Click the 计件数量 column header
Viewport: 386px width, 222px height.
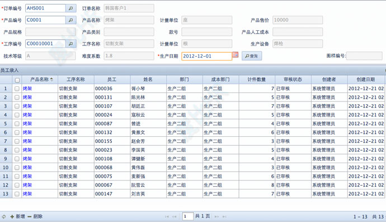(257, 80)
